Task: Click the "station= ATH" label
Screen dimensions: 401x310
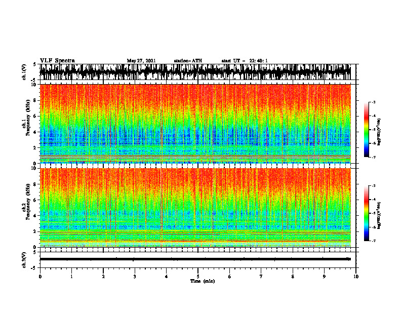Action: click(188, 61)
